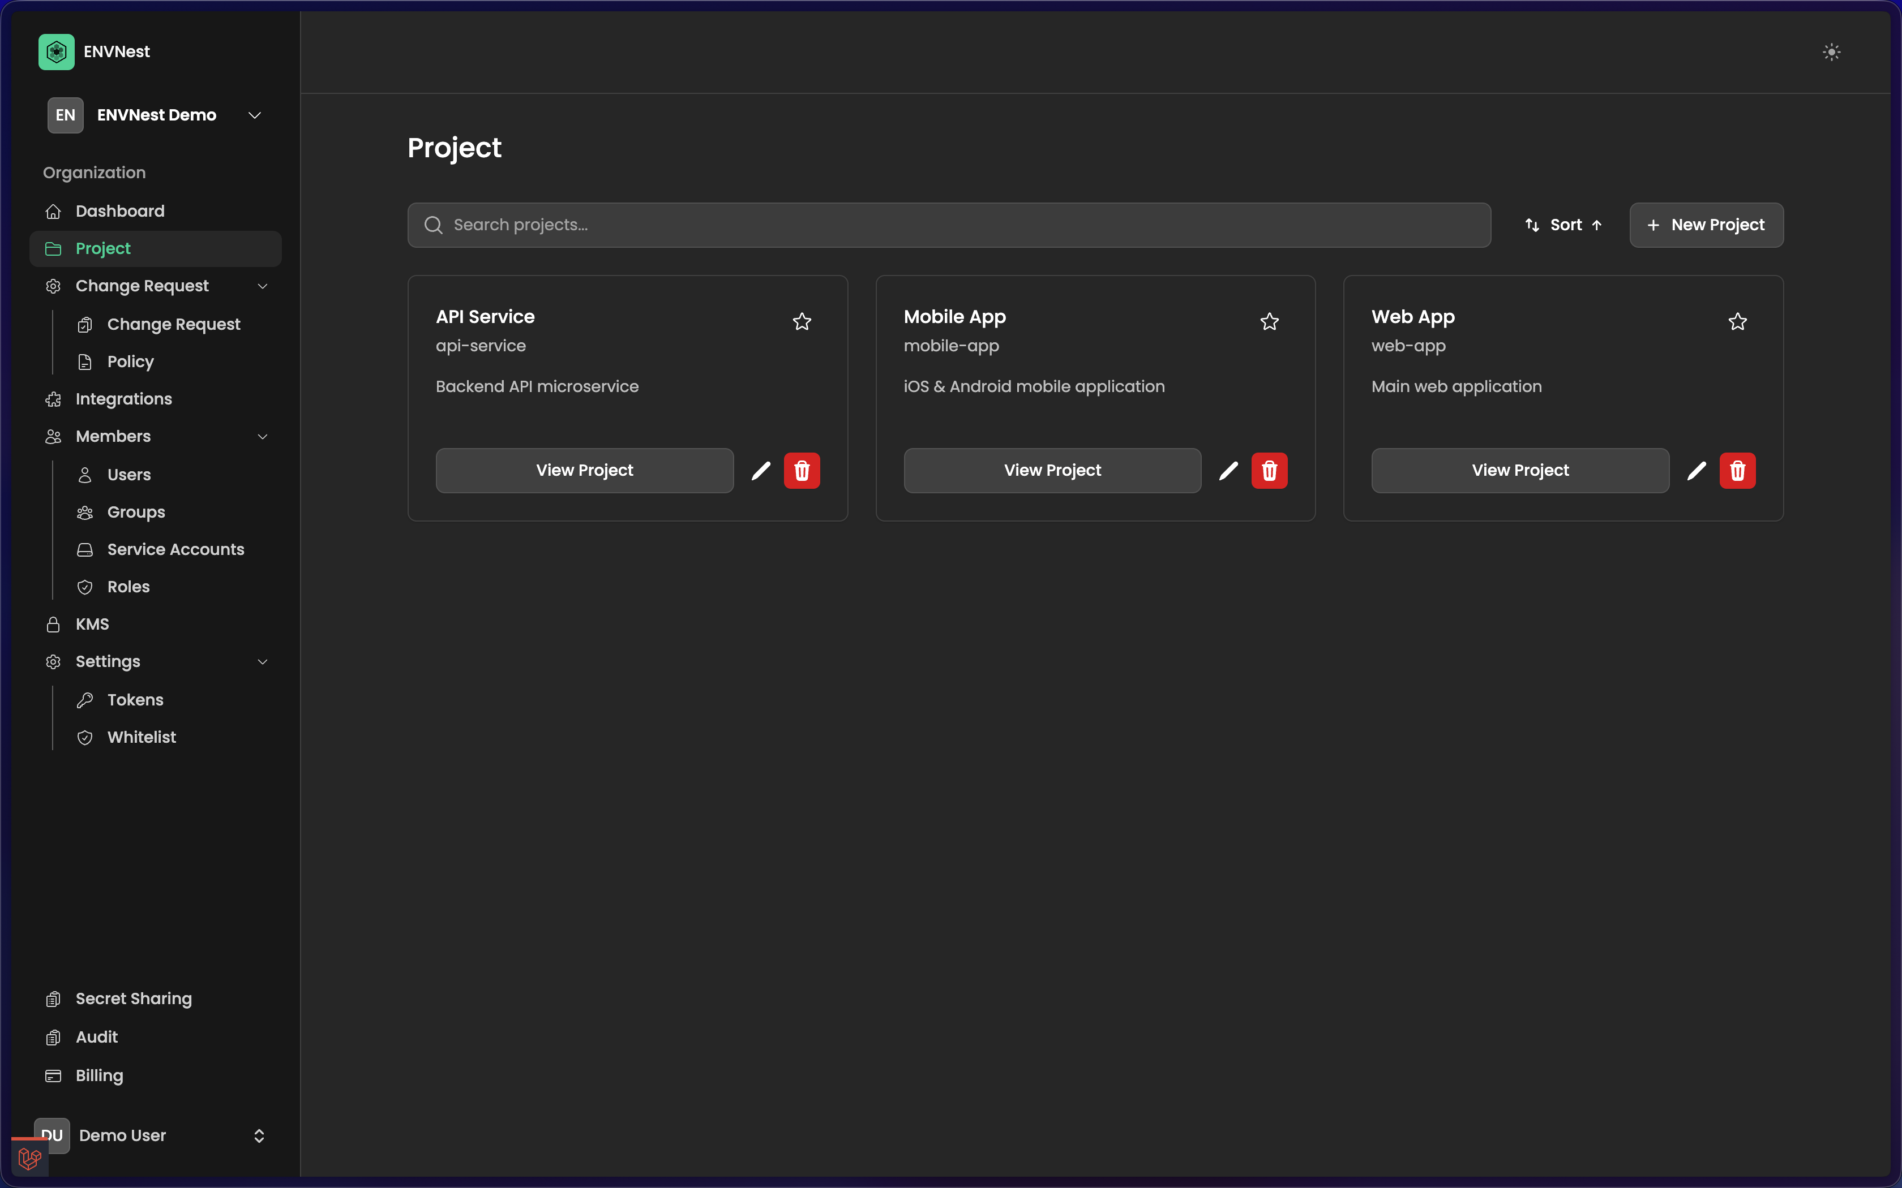Click the ENVNest logo icon
1902x1188 pixels.
coord(56,52)
